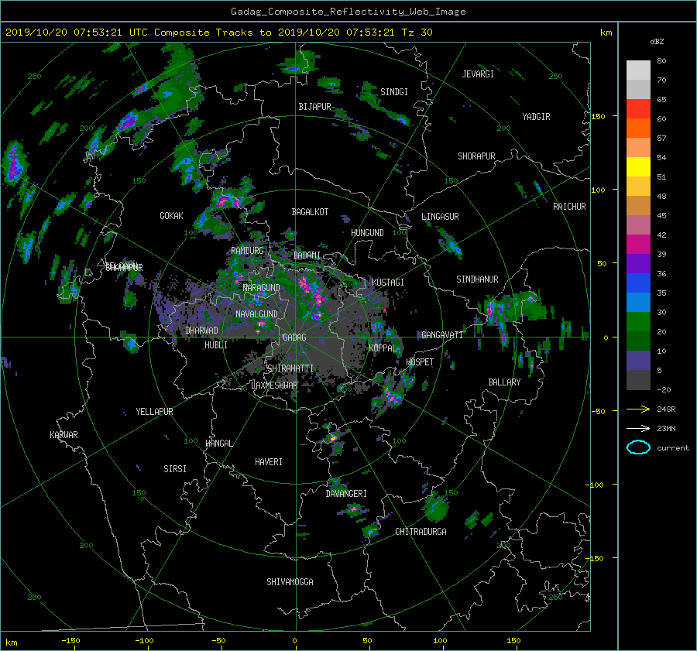Click the GANGAVATI city label

[442, 334]
